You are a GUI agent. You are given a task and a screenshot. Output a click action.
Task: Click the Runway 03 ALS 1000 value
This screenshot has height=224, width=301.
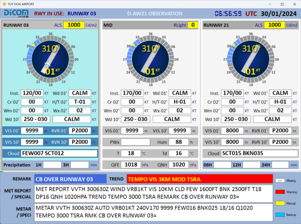(x=74, y=25)
